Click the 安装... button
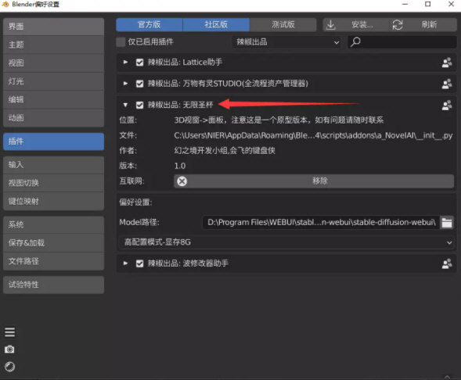 [356, 25]
